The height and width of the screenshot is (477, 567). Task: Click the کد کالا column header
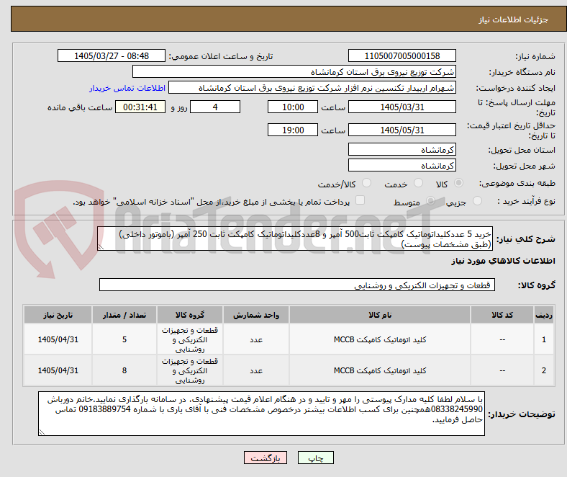(502, 315)
